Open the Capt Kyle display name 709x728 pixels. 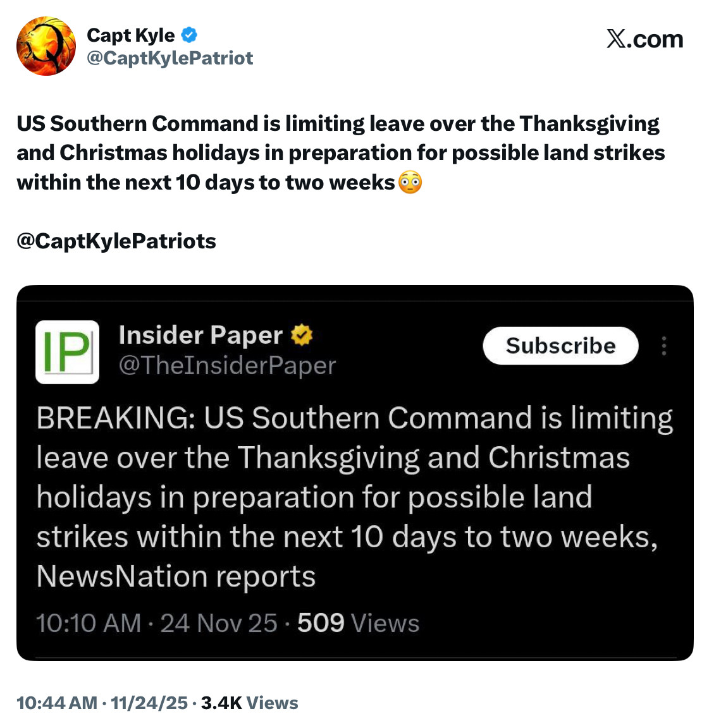130,35
